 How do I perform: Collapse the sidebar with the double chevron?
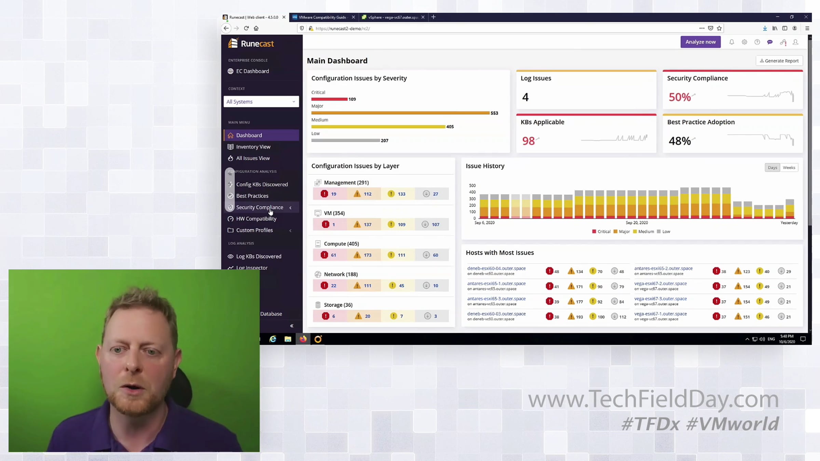coord(291,326)
